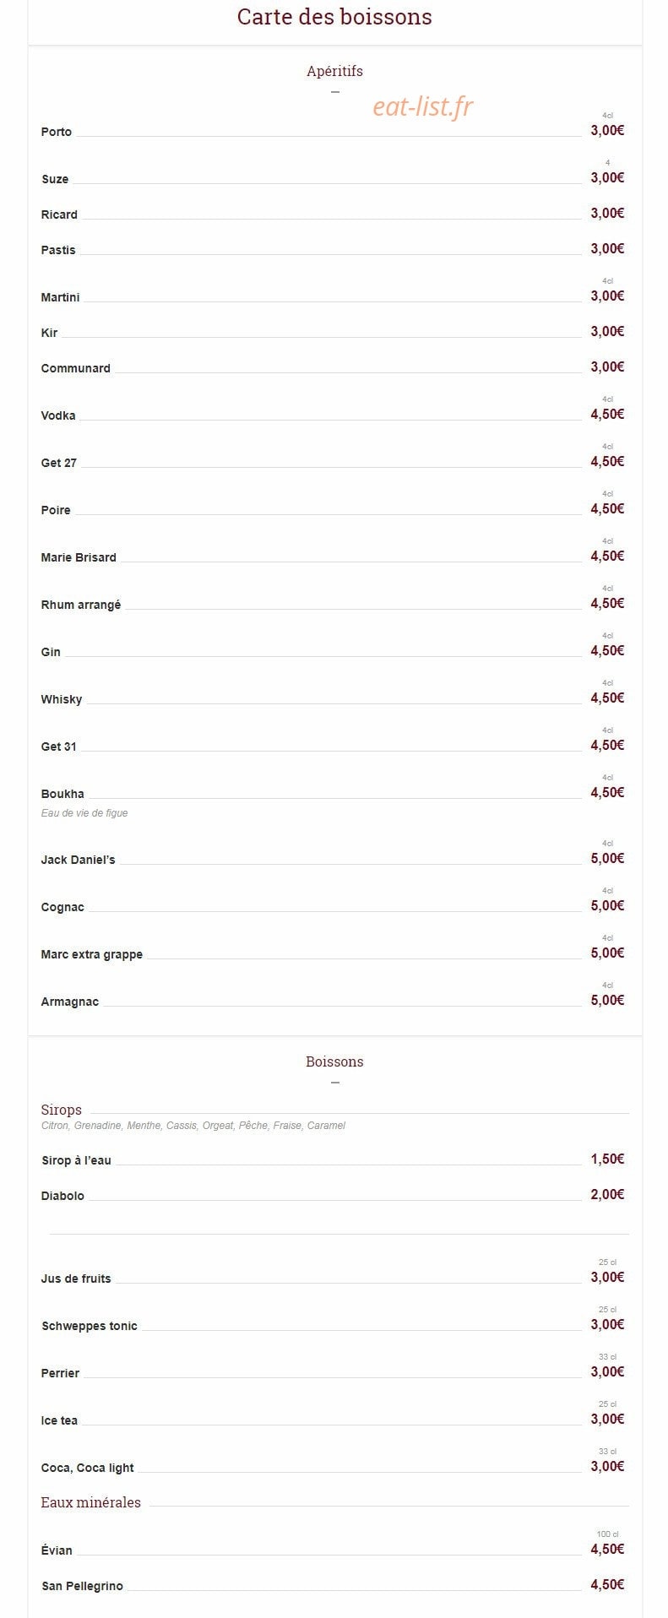Click the Apéritifs section heading
Image resolution: width=668 pixels, height=1618 pixels.
click(334, 71)
